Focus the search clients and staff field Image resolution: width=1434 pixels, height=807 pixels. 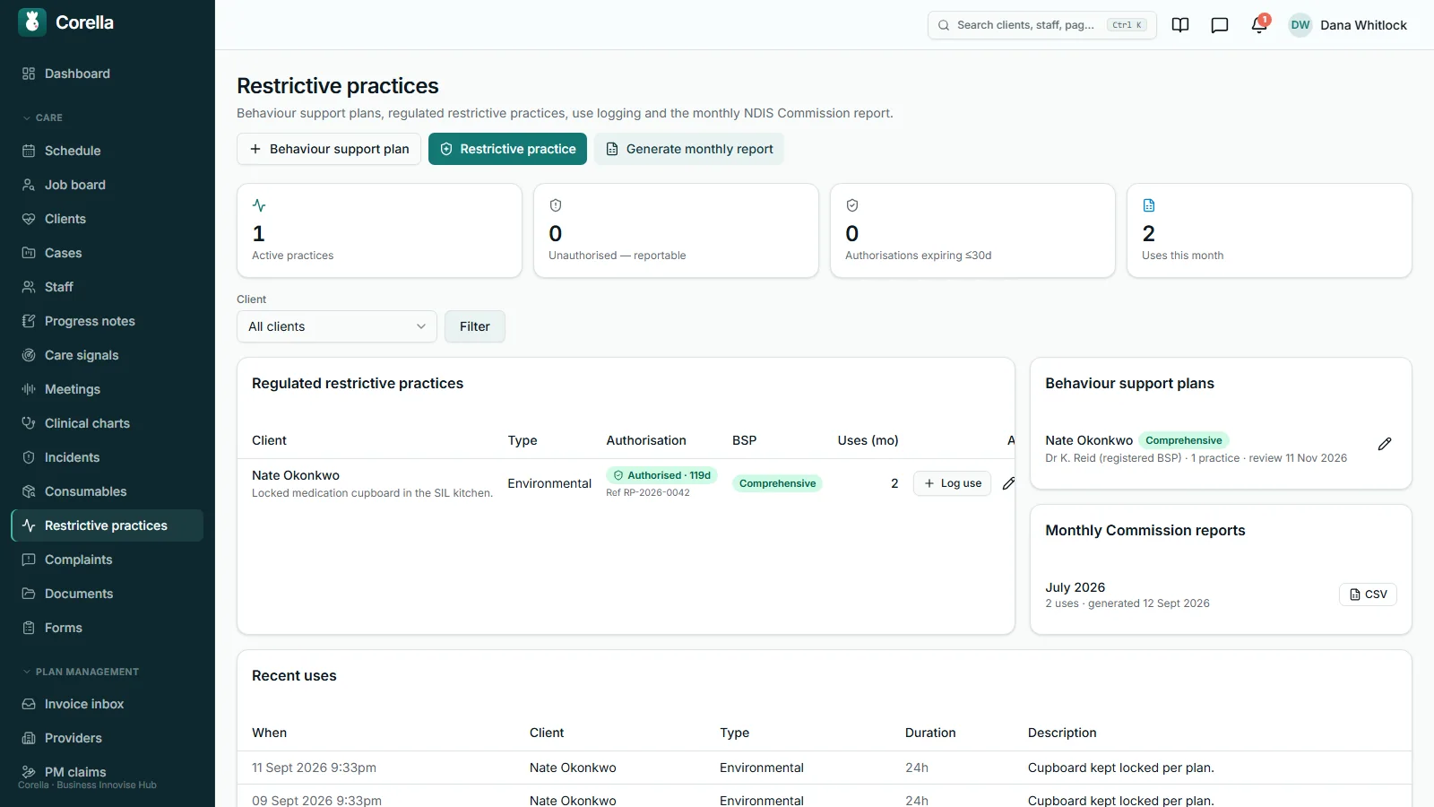pyautogui.click(x=1042, y=25)
